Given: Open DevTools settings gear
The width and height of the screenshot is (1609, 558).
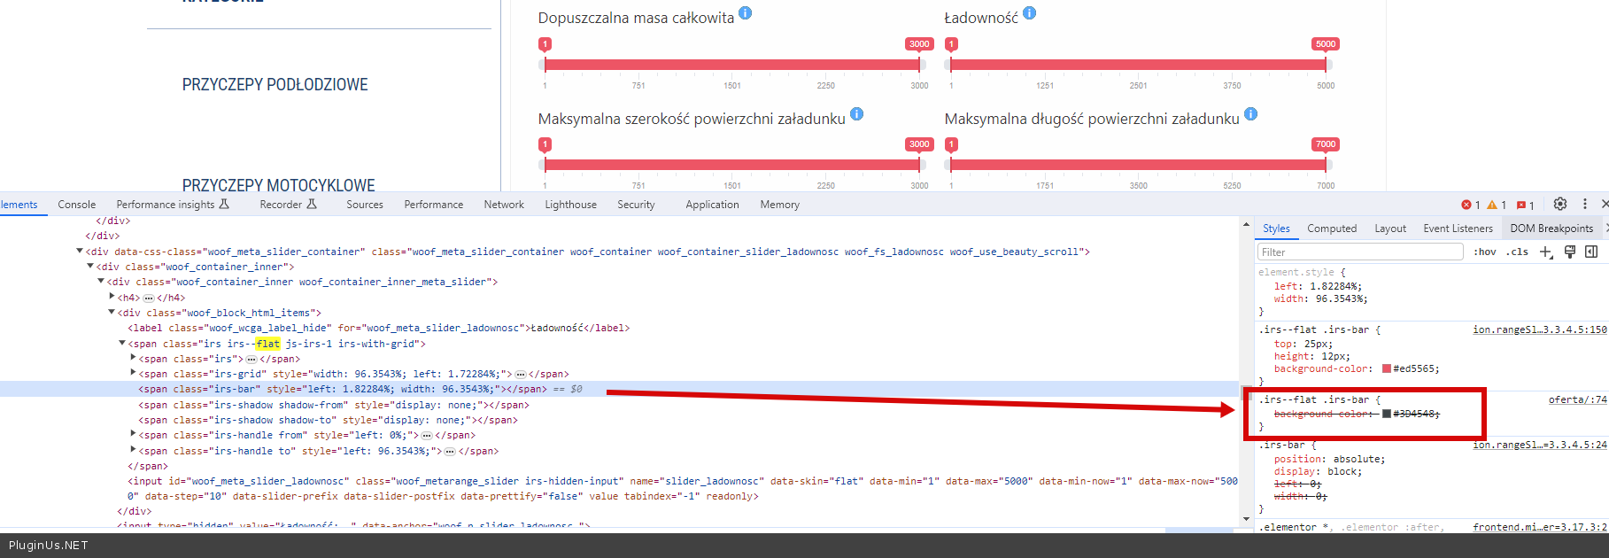Looking at the screenshot, I should pos(1560,205).
